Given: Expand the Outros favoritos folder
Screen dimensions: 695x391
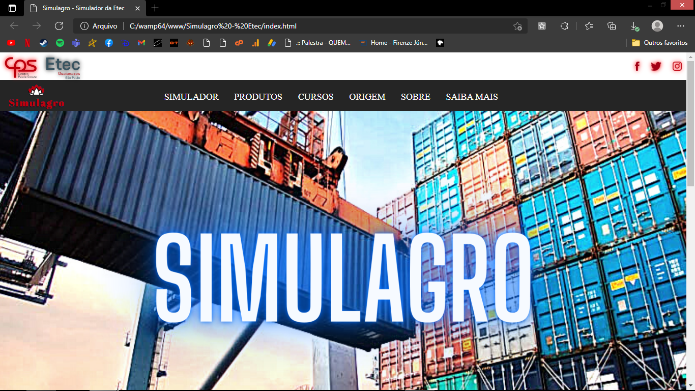Looking at the screenshot, I should click(x=660, y=43).
